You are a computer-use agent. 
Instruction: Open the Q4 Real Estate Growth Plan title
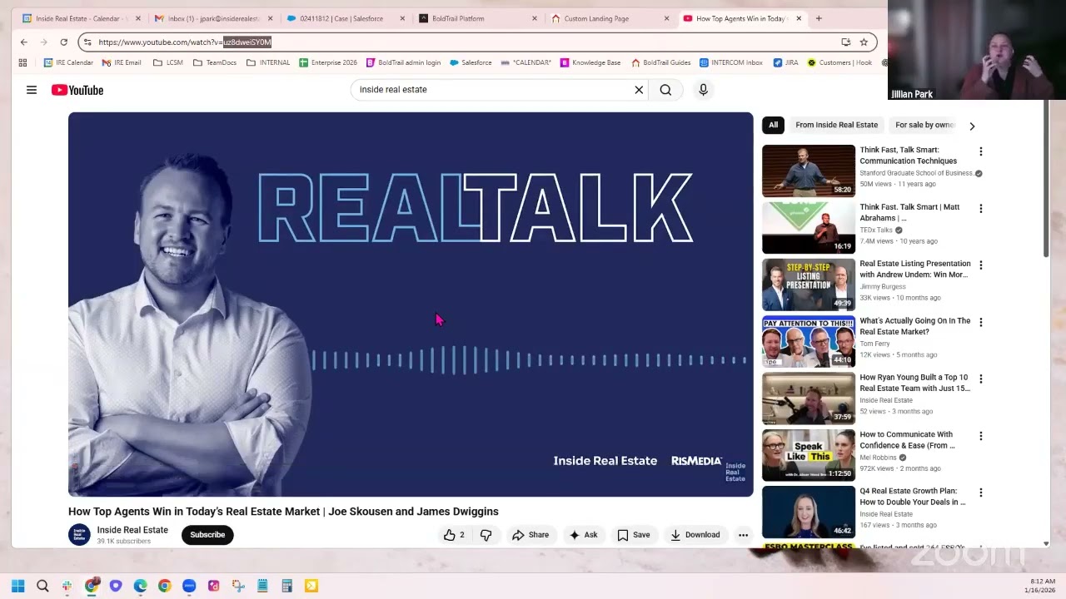tap(913, 497)
